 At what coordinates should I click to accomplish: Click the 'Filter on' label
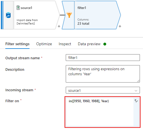[12, 101]
